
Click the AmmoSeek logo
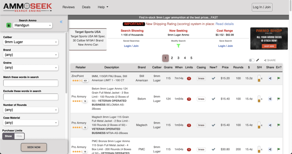[28, 7]
